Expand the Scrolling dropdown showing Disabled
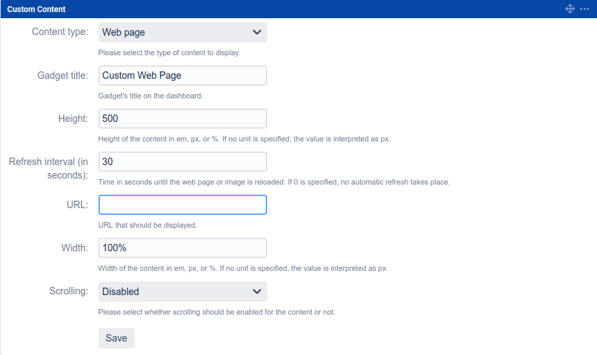597x355 pixels. point(182,292)
